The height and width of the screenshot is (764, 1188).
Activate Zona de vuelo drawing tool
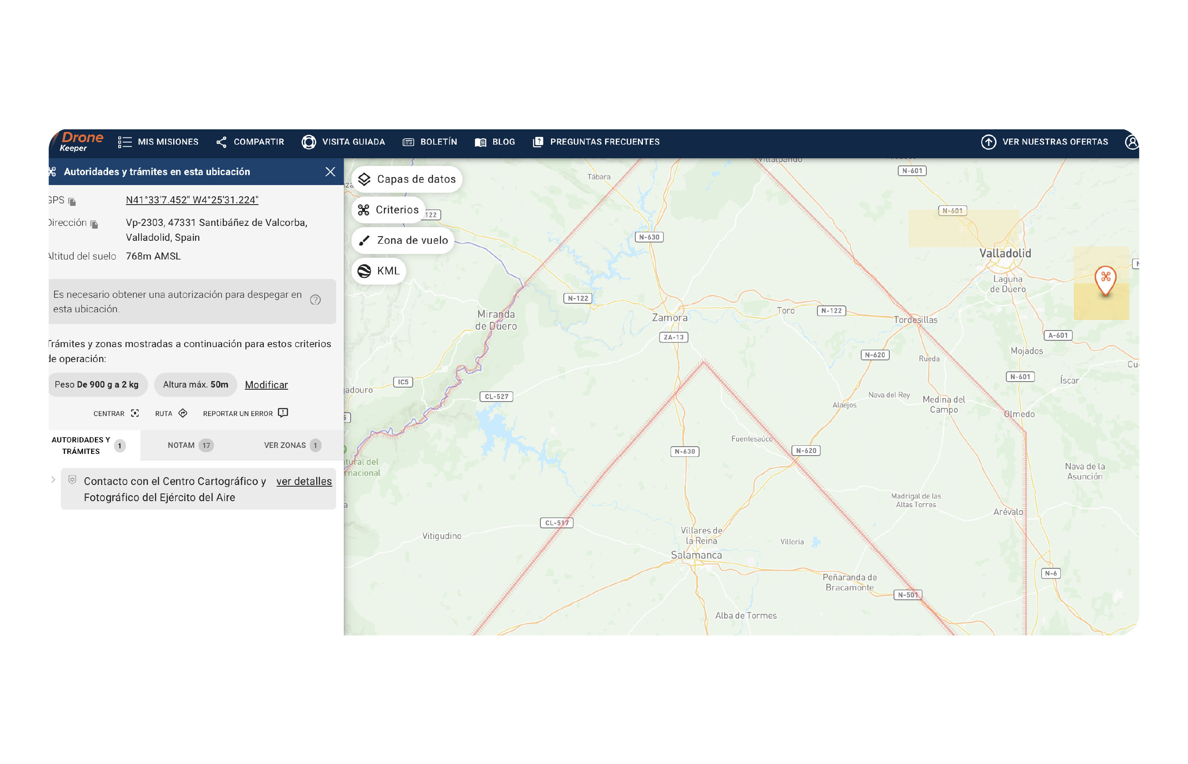tap(403, 241)
